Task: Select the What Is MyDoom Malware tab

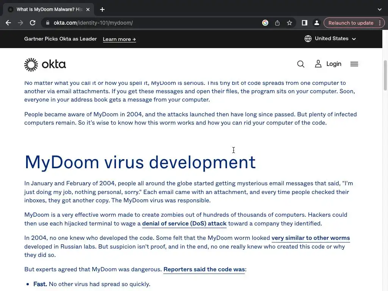Action: [x=48, y=9]
